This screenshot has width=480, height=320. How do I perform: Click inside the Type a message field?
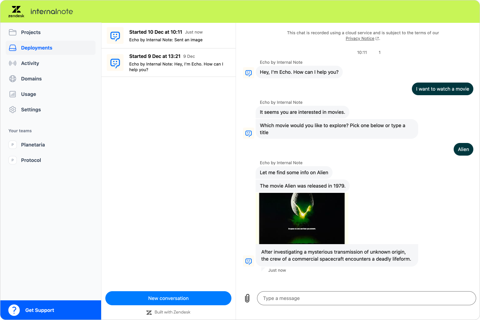366,298
